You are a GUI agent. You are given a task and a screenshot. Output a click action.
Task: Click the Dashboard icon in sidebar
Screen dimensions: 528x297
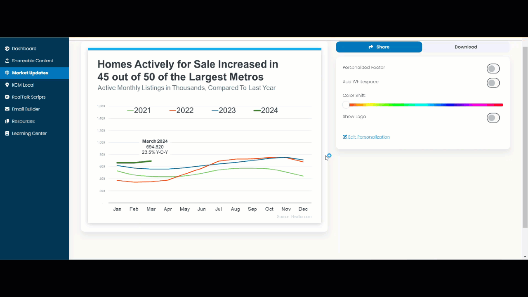pyautogui.click(x=7, y=49)
